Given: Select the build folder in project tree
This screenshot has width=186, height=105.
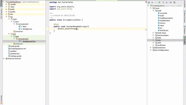Looking at the screenshot, I should [12, 9].
